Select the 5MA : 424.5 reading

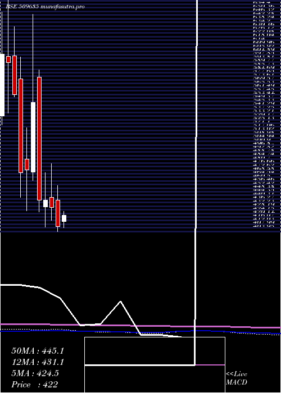pos(35,373)
